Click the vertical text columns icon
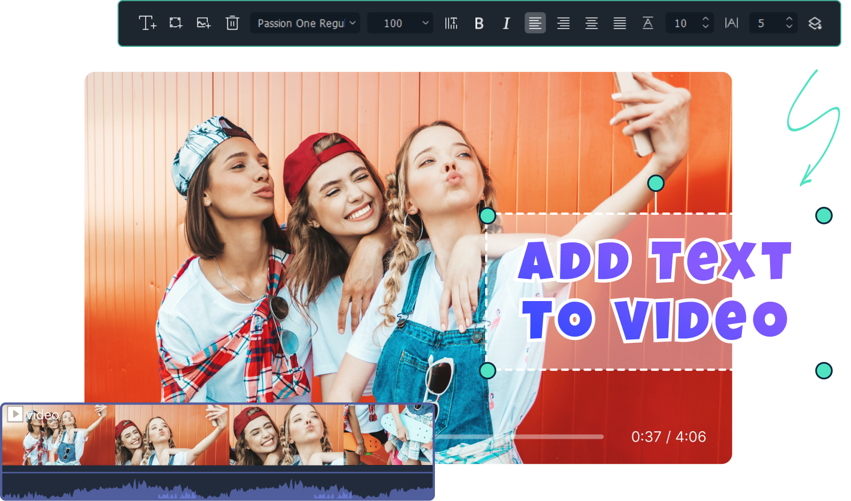The image size is (851, 501). click(451, 23)
